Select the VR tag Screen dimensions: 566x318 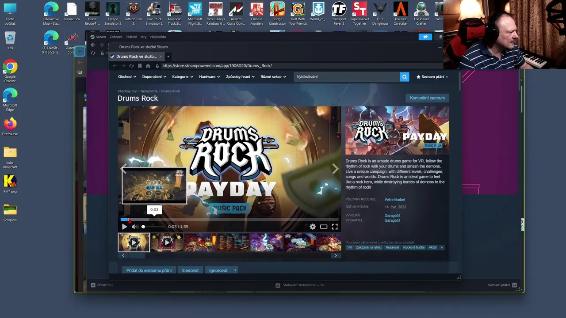(x=350, y=247)
